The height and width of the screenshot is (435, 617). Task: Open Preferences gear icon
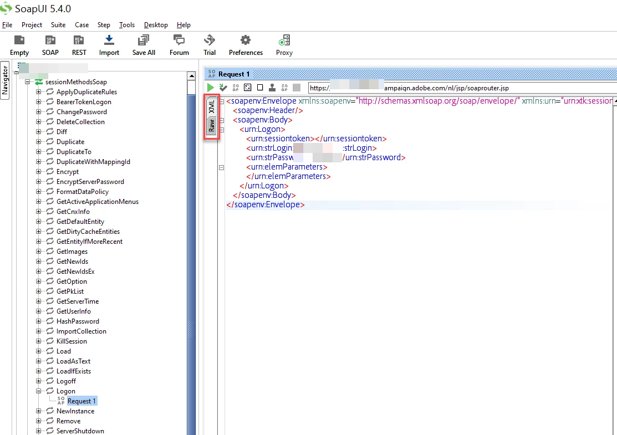pos(246,40)
